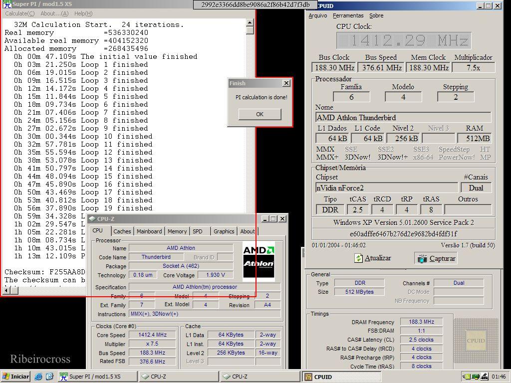
Task: Click the Rated FSB 376.6 MHz field
Action: (x=152, y=362)
